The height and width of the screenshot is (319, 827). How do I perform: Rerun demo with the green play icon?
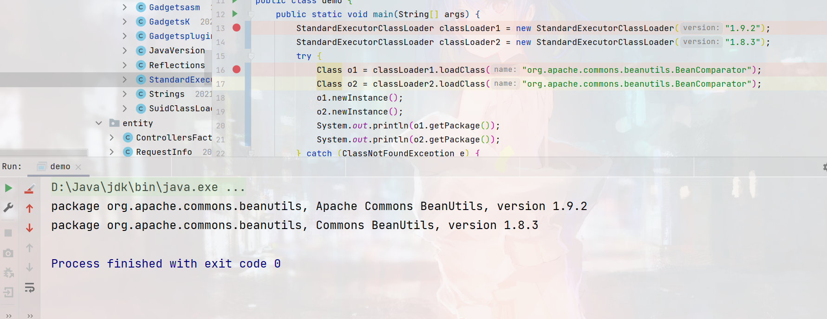pos(8,188)
